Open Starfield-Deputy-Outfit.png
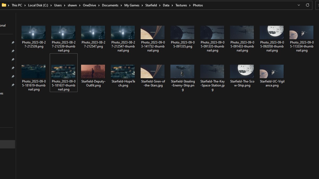Image resolution: width=319 pixels, height=179 pixels. [93, 71]
